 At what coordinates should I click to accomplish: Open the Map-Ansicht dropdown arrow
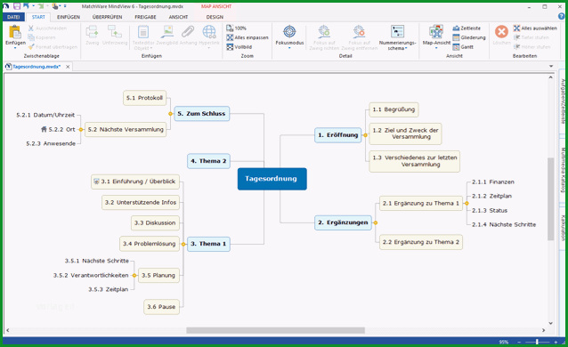pyautogui.click(x=436, y=48)
